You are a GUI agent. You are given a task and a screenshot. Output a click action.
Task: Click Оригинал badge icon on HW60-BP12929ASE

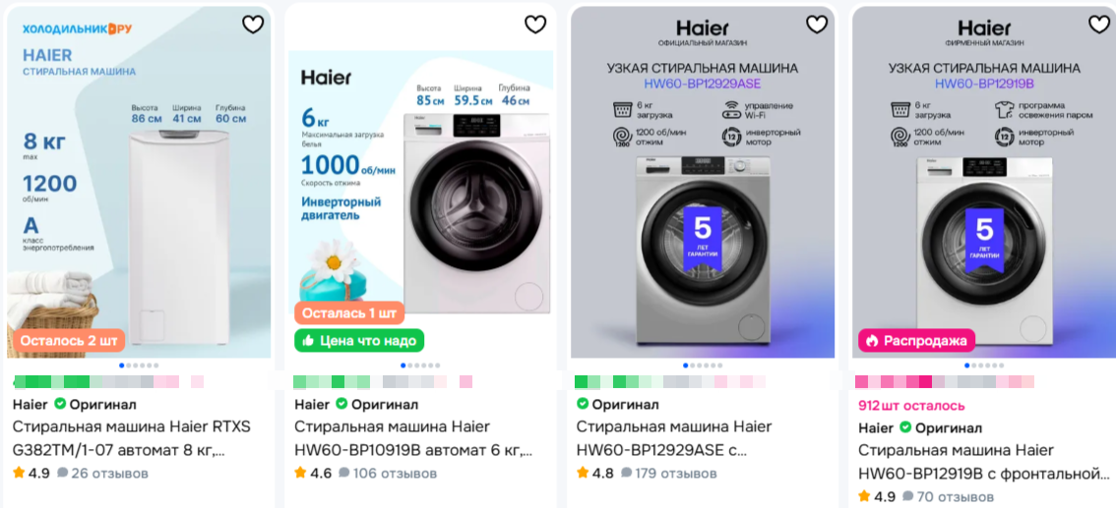583,404
